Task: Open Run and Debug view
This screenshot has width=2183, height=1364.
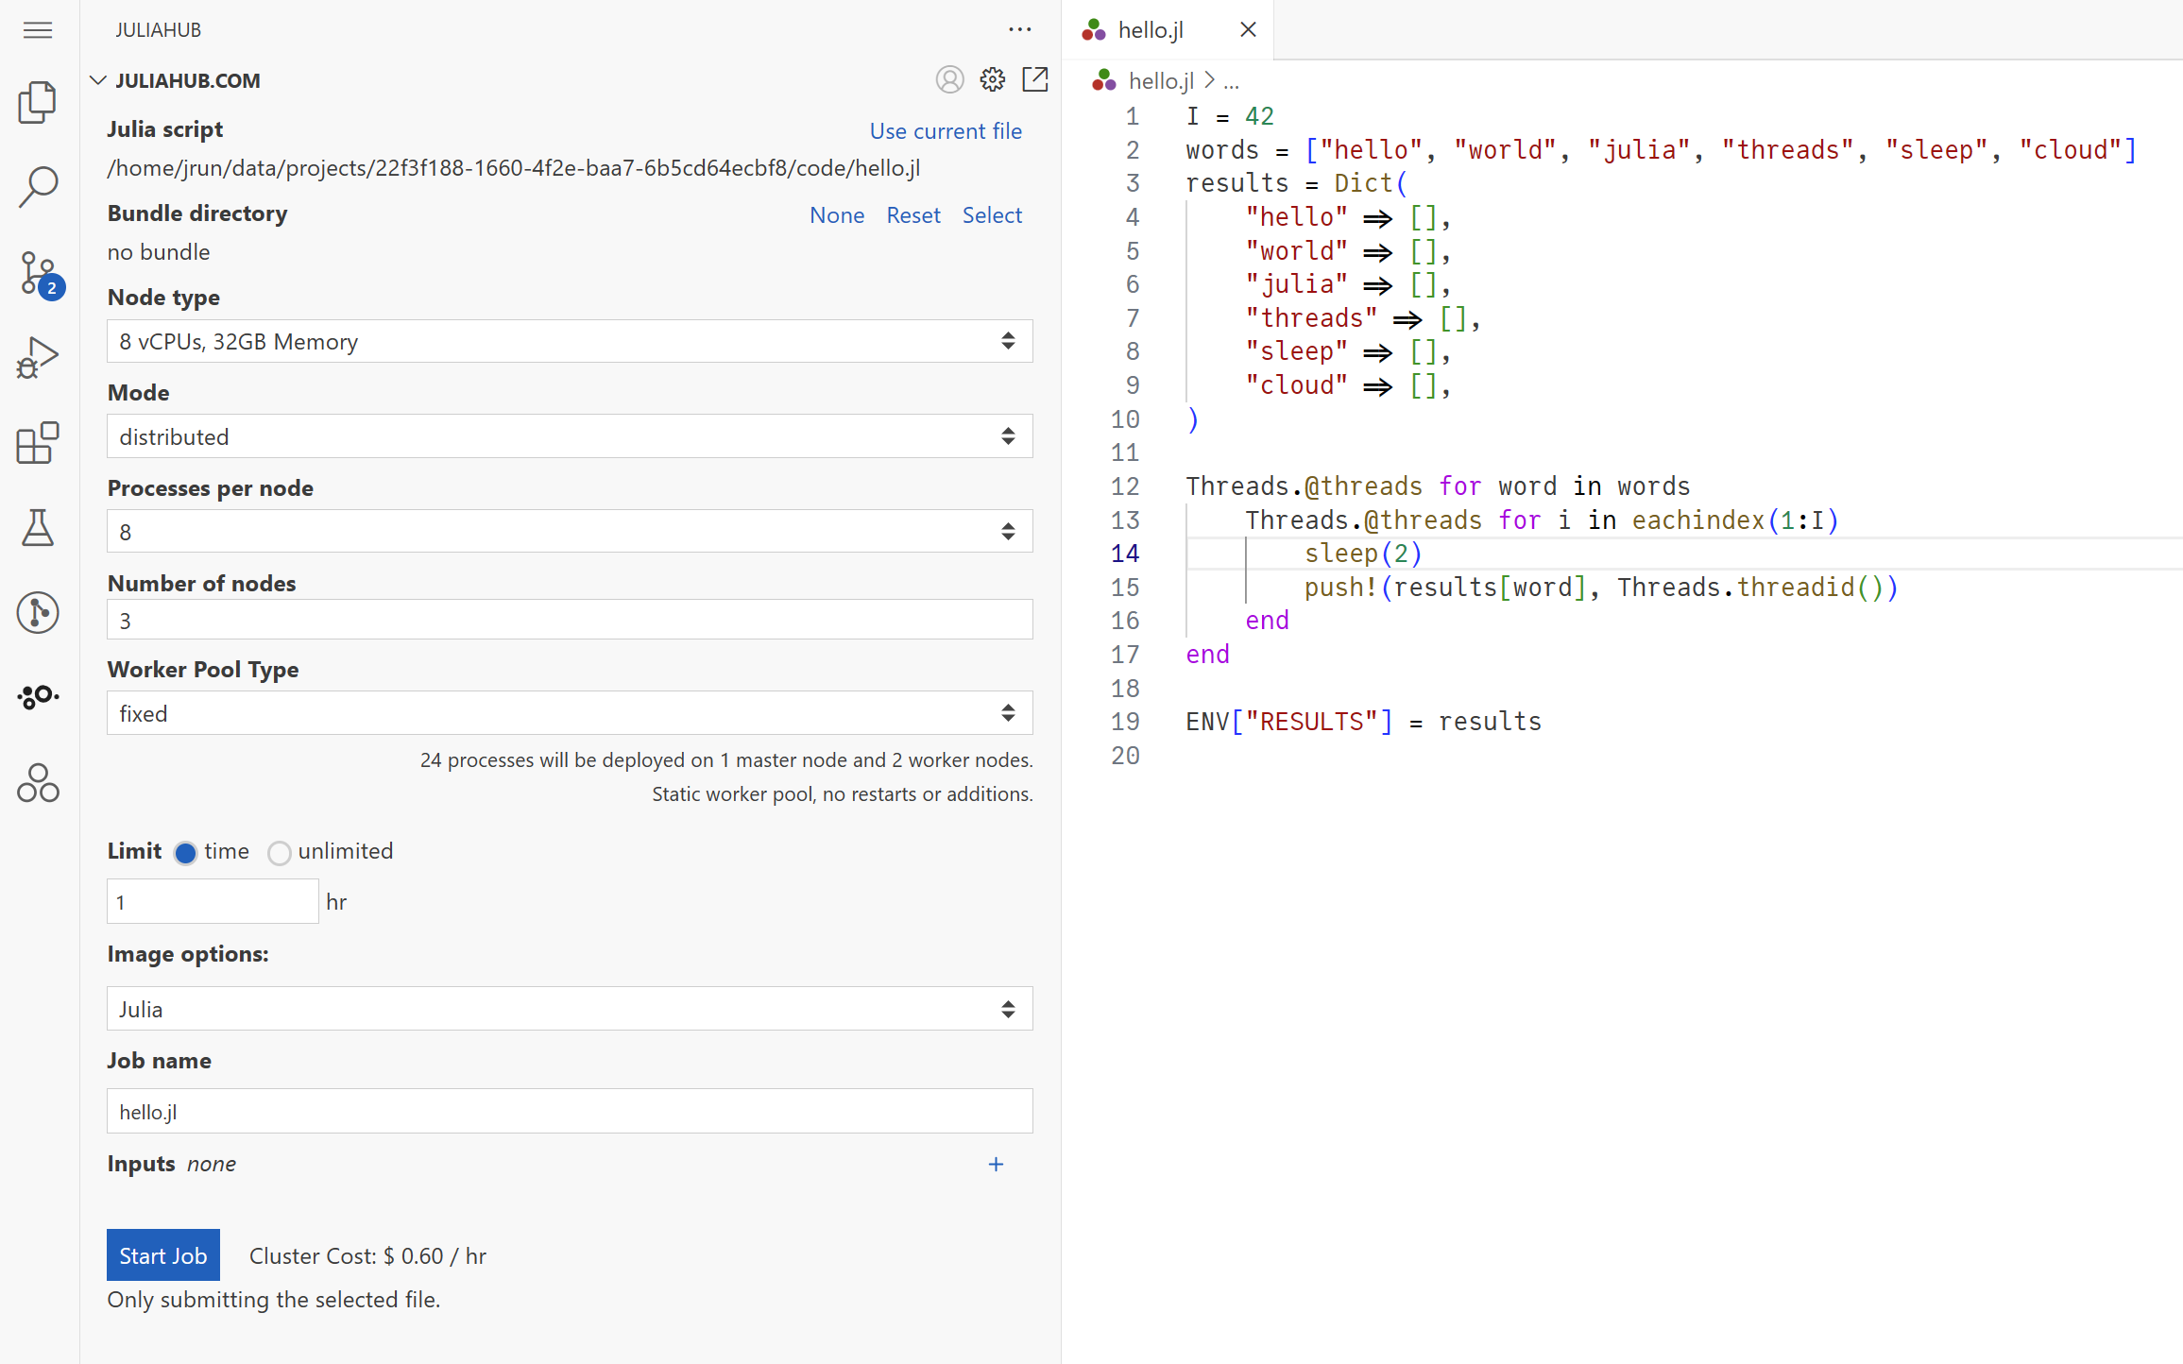Action: click(x=38, y=358)
